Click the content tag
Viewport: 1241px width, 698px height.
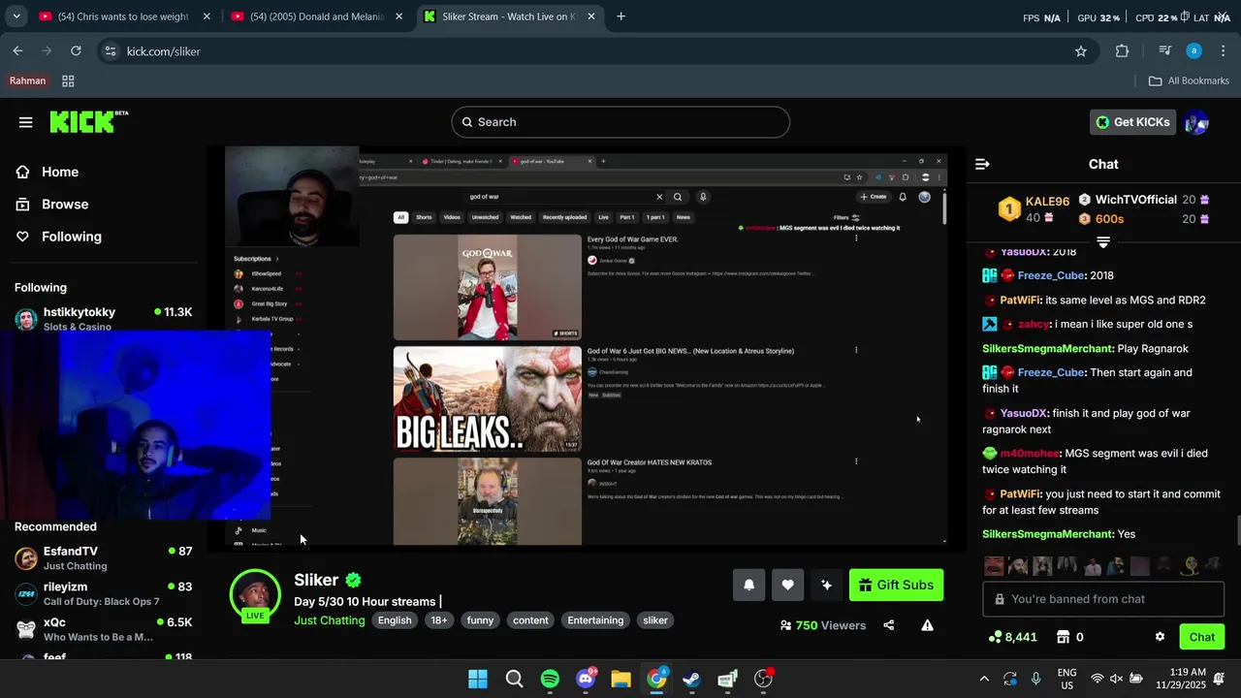530,620
